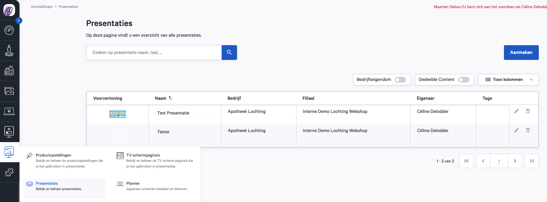Expand the sidebar with arrow button
The width and height of the screenshot is (547, 202).
[x=19, y=20]
